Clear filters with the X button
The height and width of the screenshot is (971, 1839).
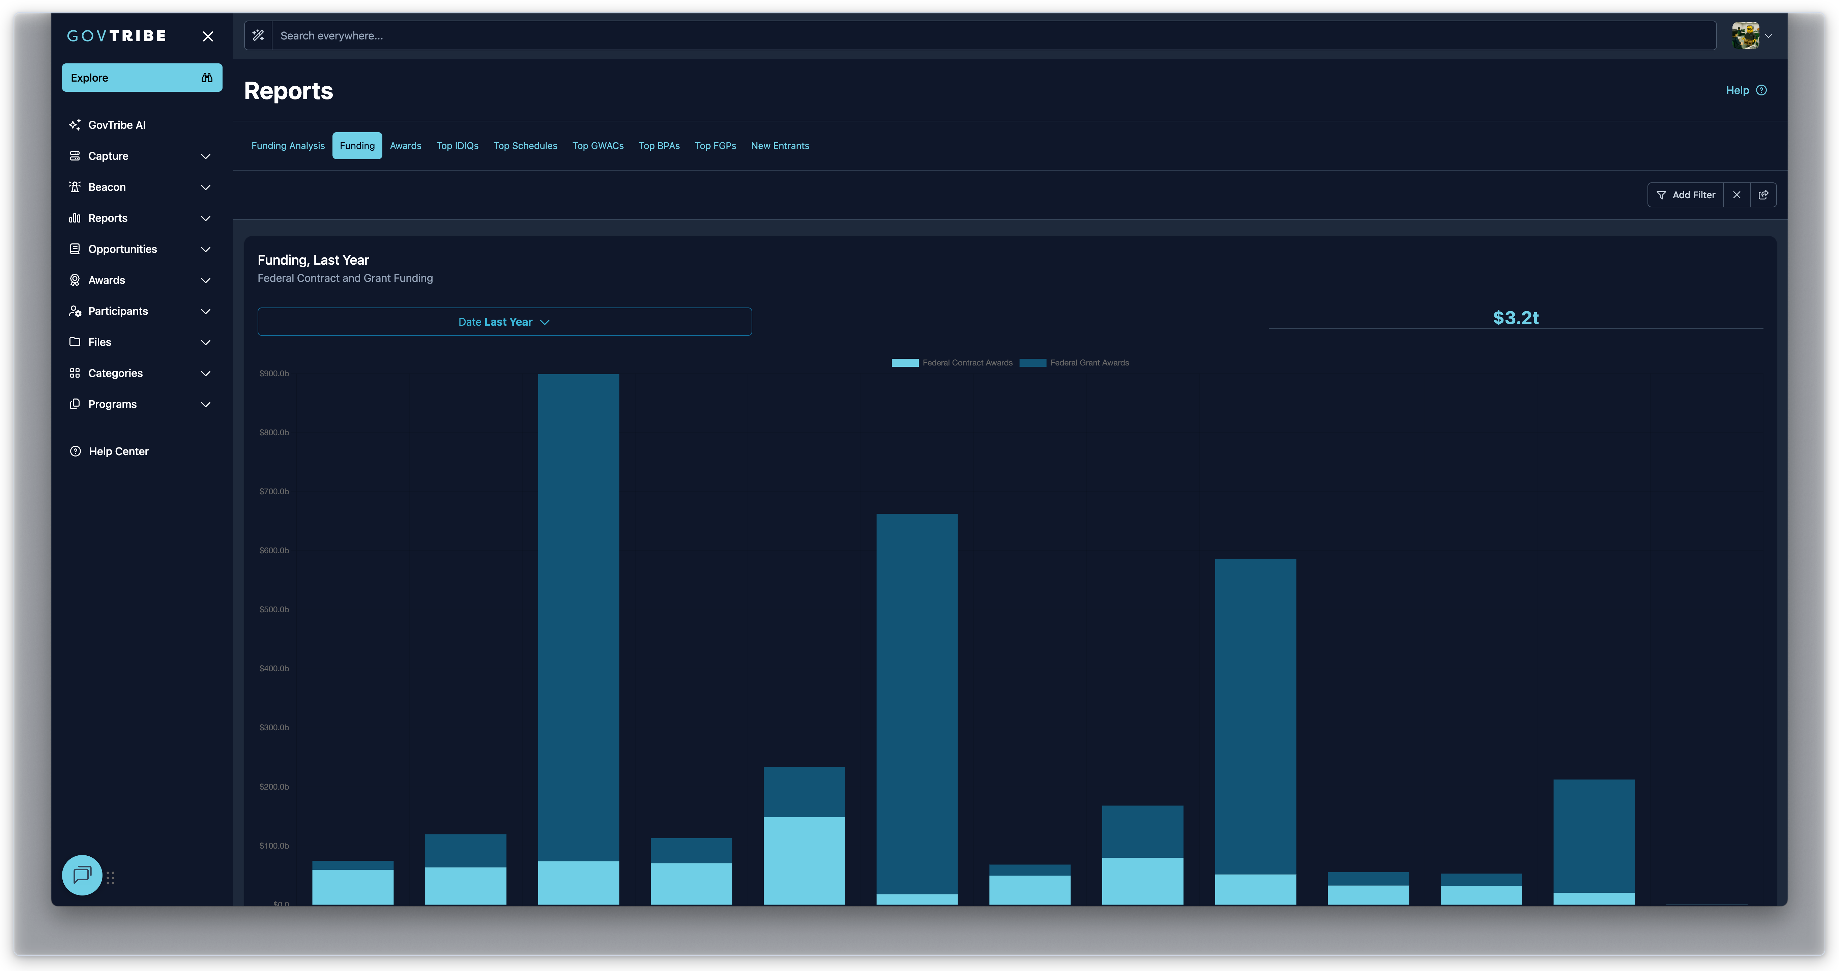click(1737, 195)
